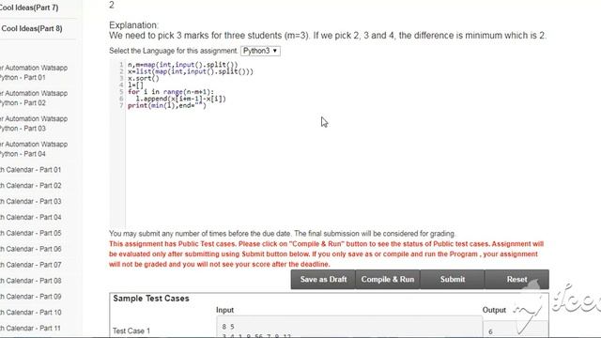Open Calendar - Part 07 lesson
This screenshot has width=601, height=338.
tap(31, 265)
